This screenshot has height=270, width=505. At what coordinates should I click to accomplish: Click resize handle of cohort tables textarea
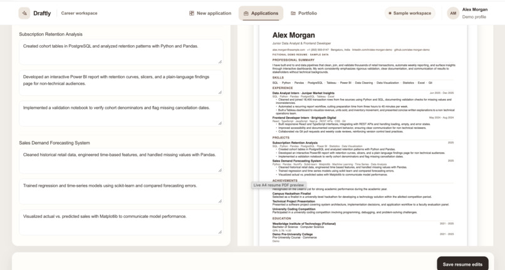220,61
